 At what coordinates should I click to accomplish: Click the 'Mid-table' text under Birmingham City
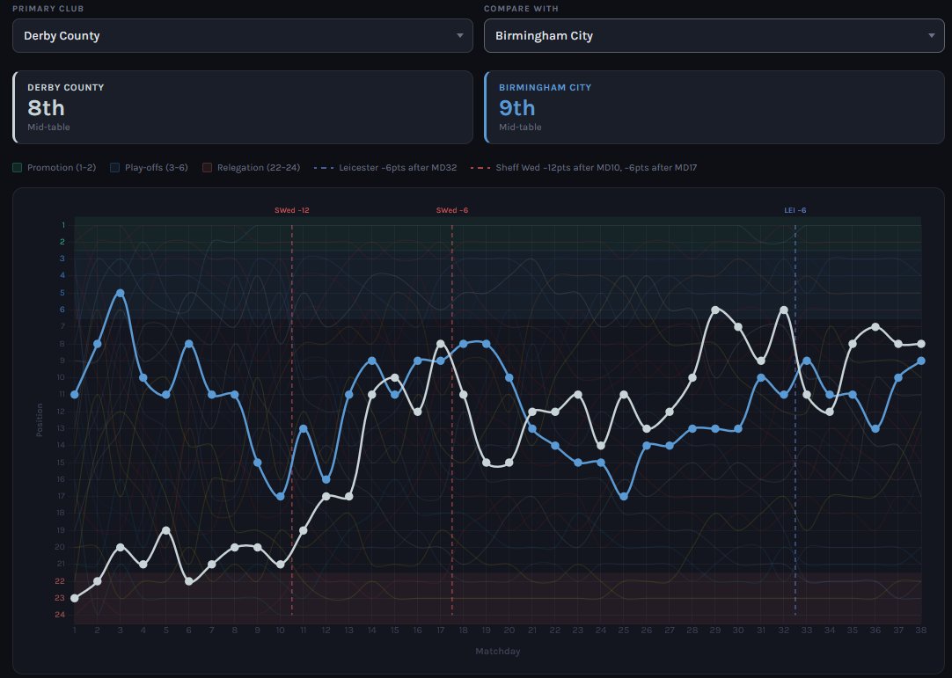click(x=520, y=127)
